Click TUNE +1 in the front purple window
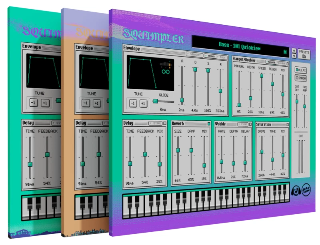Screen dimensions: 320x245 (143, 104)
